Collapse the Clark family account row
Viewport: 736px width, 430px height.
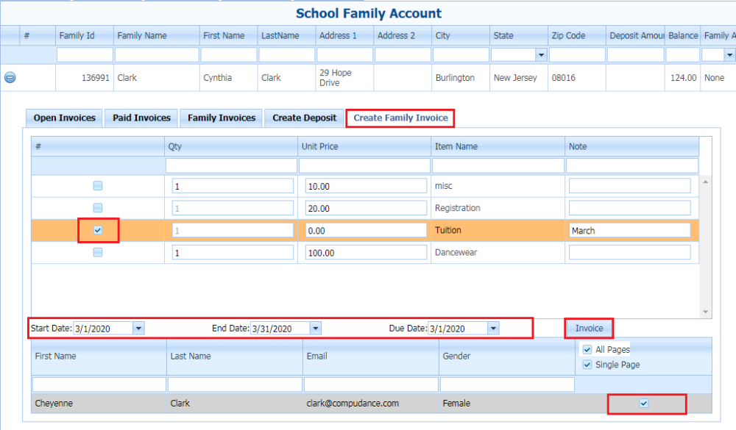pos(10,77)
